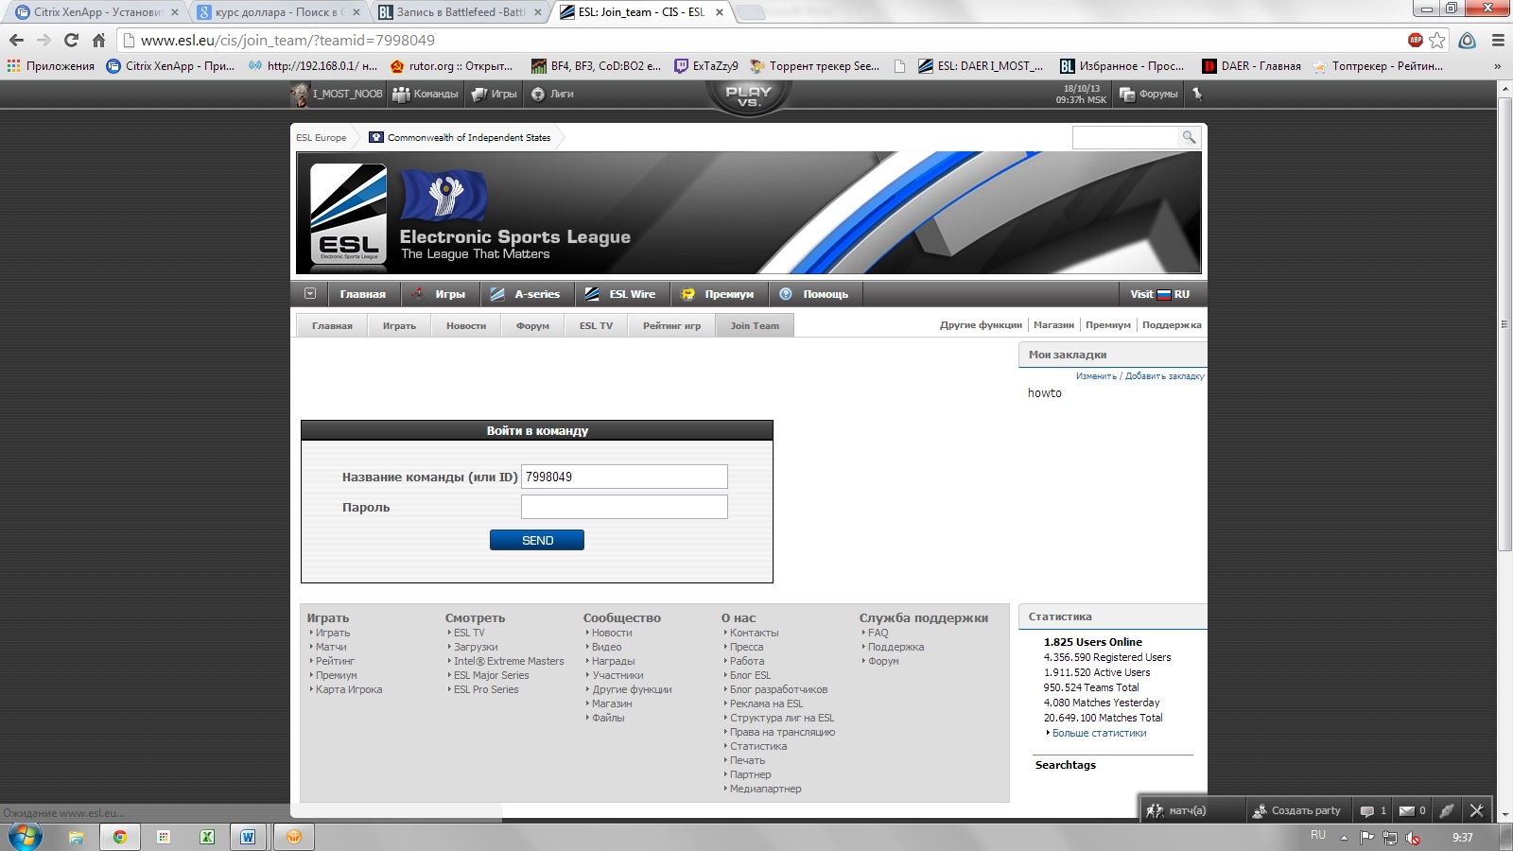Image resolution: width=1513 pixels, height=851 pixels.
Task: Open the Главная main navigation item
Action: coord(363,294)
